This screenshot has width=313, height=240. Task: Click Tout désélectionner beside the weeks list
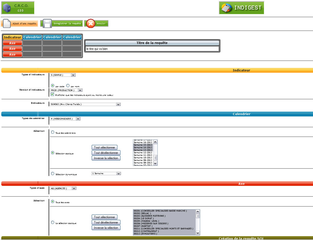coord(106,153)
